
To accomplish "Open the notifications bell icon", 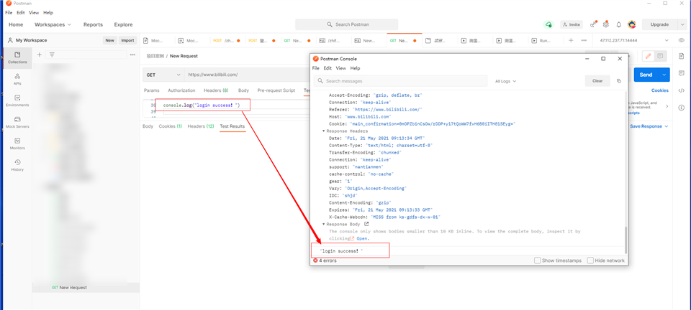I will coord(619,24).
